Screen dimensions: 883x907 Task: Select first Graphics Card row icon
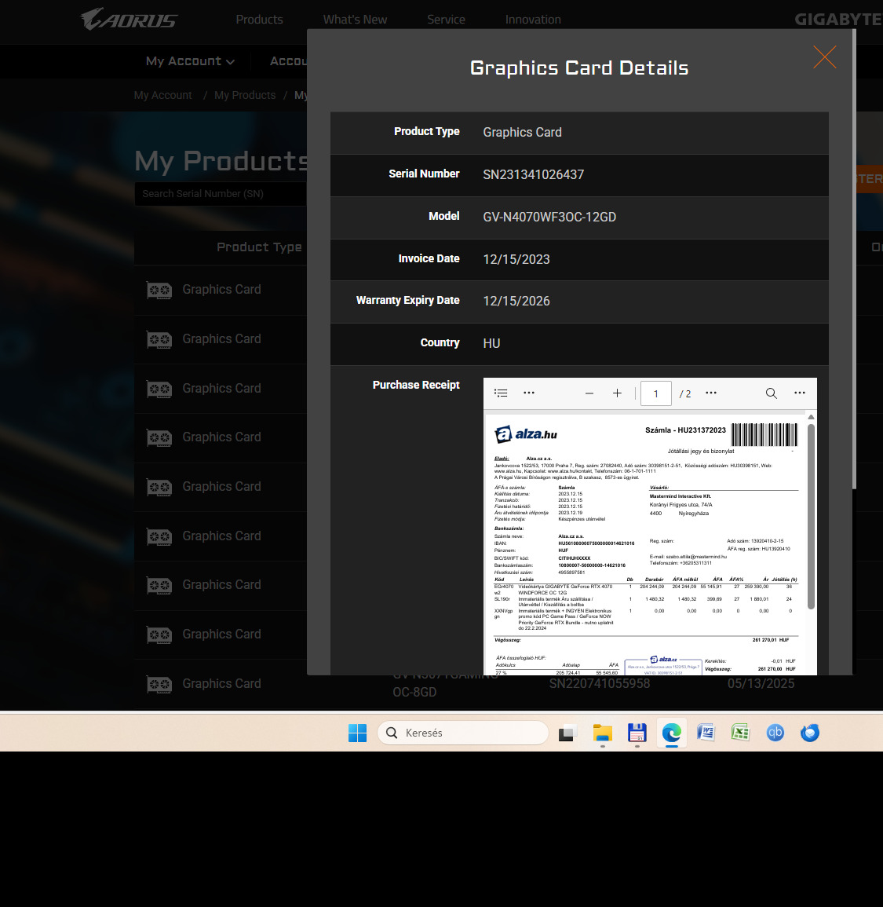(159, 290)
